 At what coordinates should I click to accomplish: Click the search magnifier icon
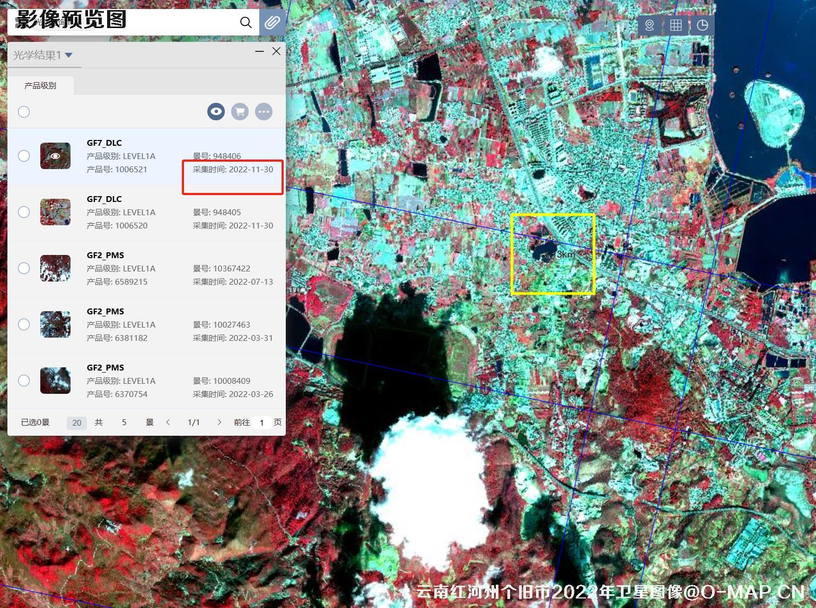click(245, 22)
